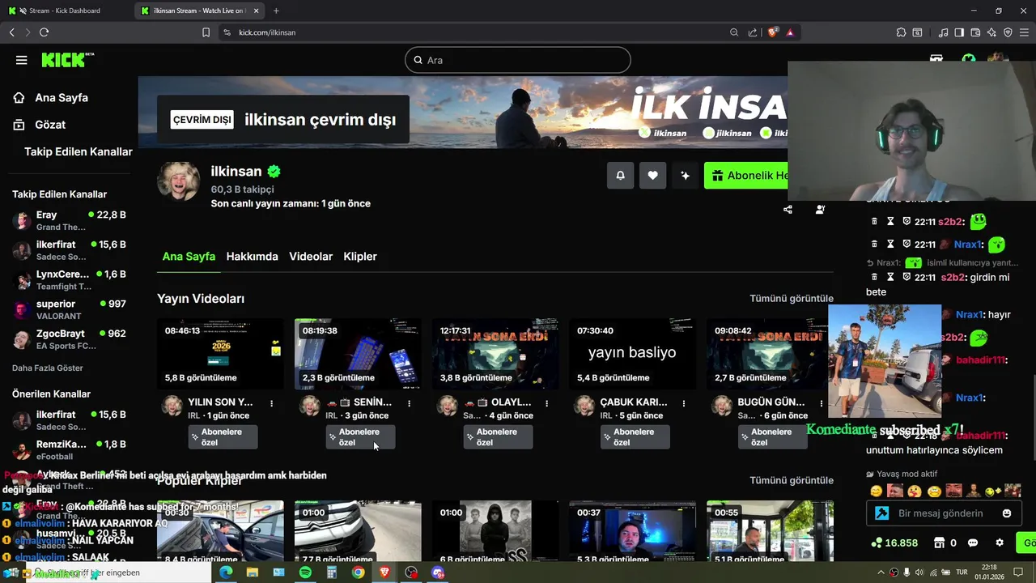Click the Ara search field
Screen dimensions: 1036x583
(x=517, y=60)
